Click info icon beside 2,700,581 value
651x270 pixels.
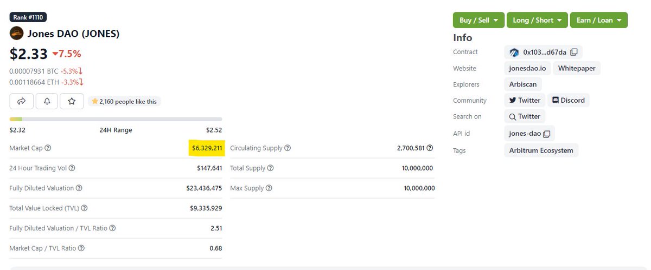[430, 148]
